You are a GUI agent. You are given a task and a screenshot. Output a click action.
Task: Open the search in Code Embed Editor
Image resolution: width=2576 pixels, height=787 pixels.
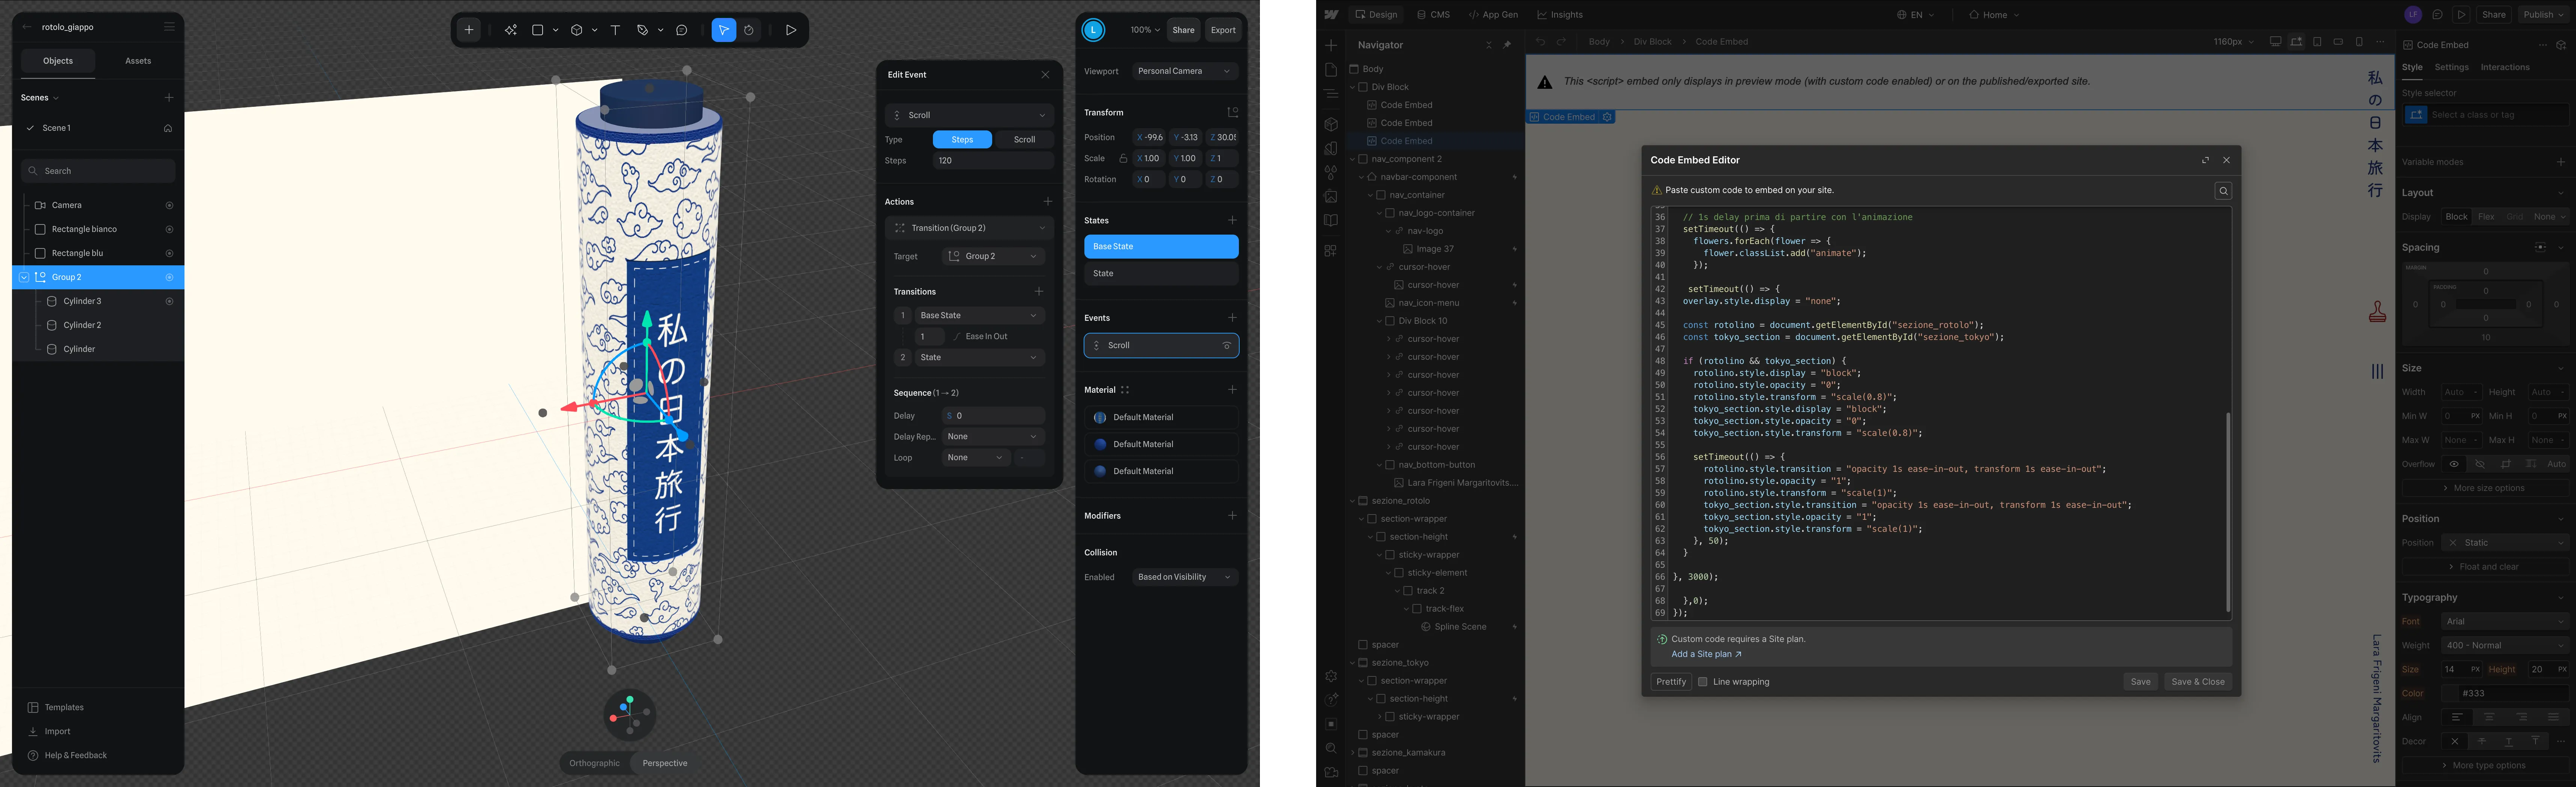coord(2223,191)
